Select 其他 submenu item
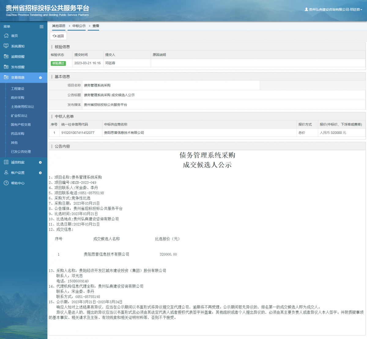 pos(14,143)
